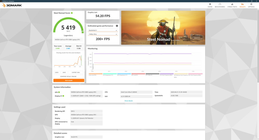This screenshot has height=140, width=259.
Task: Click the green check beside GPU label
Action: point(59,92)
